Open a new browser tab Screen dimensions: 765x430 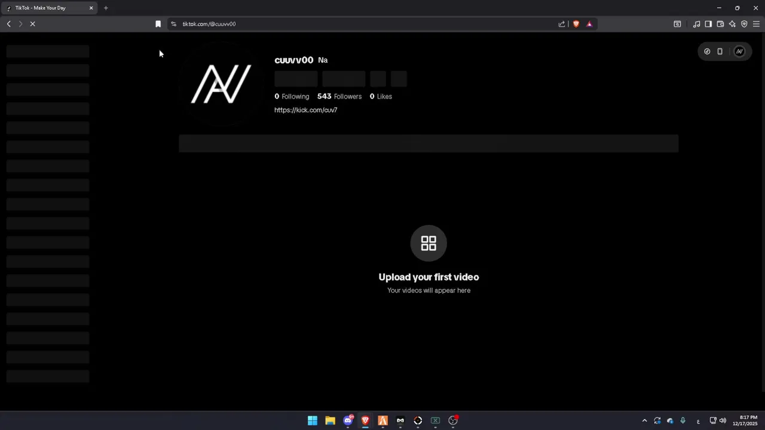106,8
